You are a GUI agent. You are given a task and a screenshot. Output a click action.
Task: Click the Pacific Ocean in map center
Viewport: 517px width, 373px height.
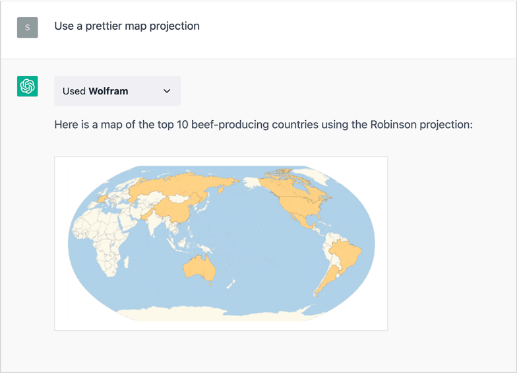coord(251,238)
